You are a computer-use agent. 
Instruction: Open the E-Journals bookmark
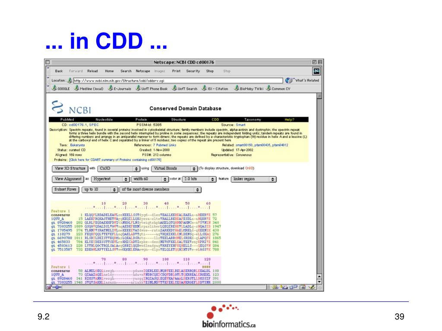pyautogui.click(x=120, y=89)
